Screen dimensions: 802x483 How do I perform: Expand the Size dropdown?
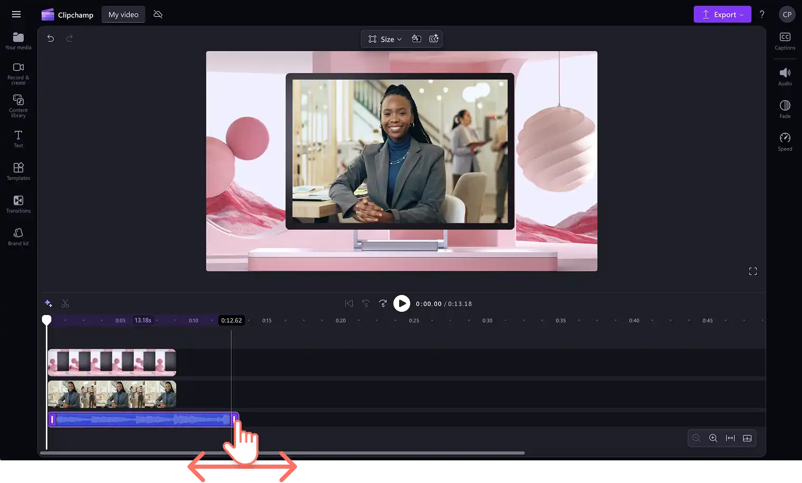[385, 39]
